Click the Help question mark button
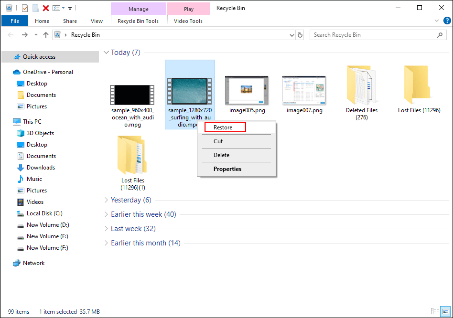453x318 pixels. click(x=447, y=21)
